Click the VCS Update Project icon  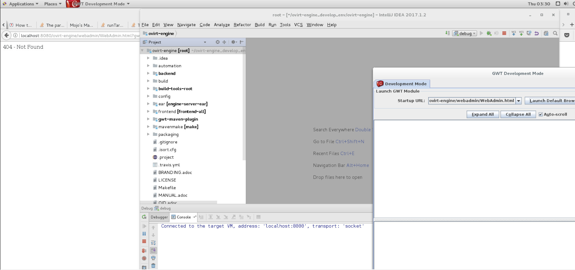[x=513, y=33]
